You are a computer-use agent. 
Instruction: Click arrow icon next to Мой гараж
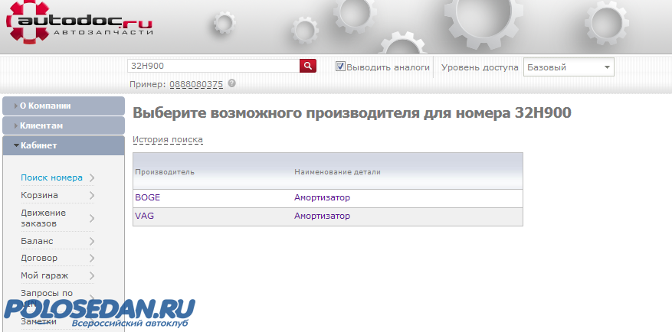pyautogui.click(x=92, y=276)
